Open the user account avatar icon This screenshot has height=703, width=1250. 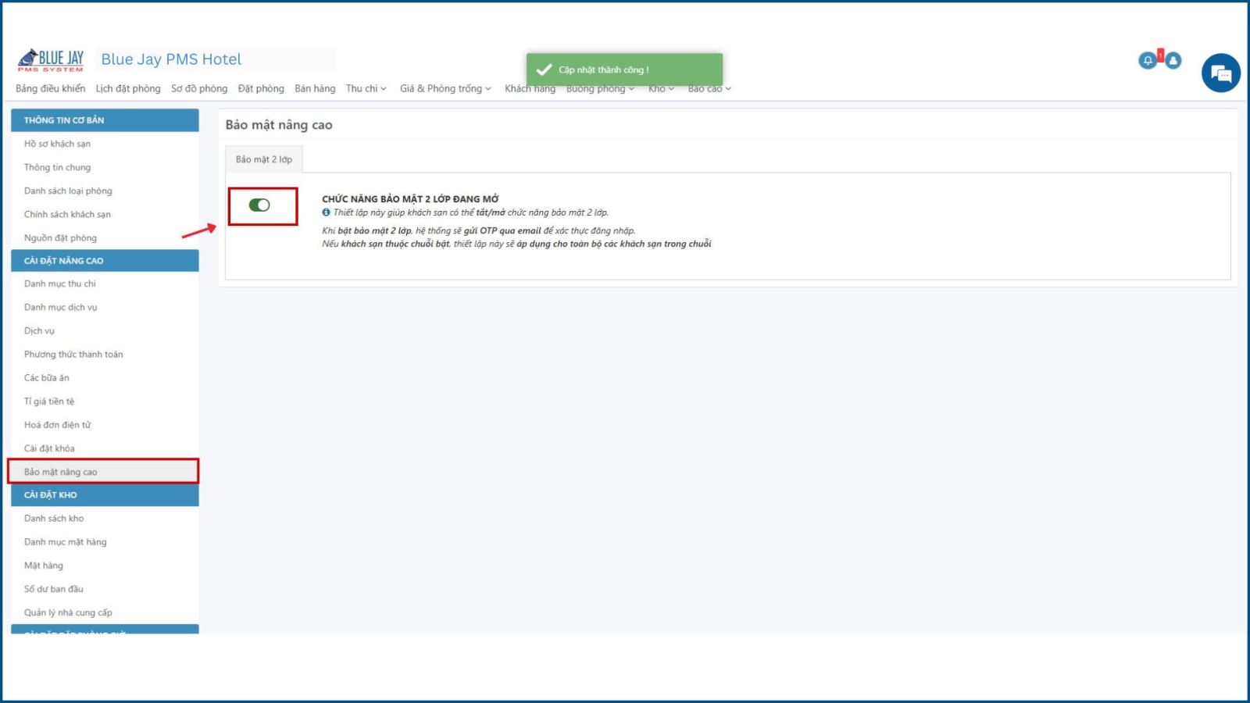[1173, 60]
